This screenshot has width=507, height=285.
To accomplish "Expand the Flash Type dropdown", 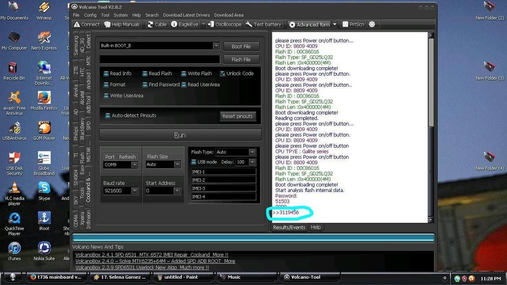I will [252, 152].
